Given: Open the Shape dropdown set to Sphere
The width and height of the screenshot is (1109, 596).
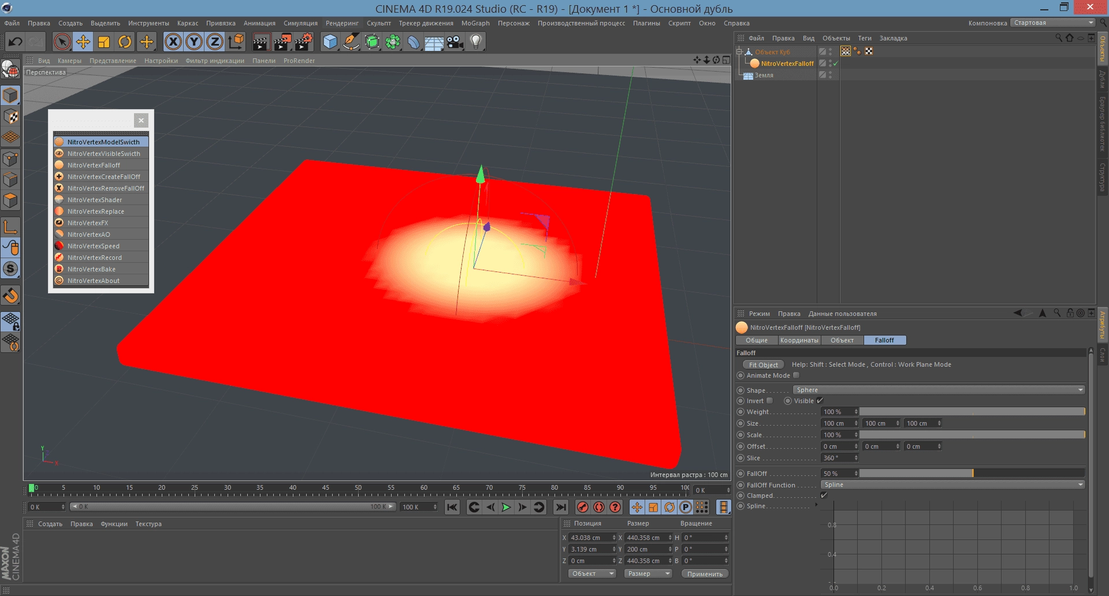Looking at the screenshot, I should pyautogui.click(x=939, y=390).
